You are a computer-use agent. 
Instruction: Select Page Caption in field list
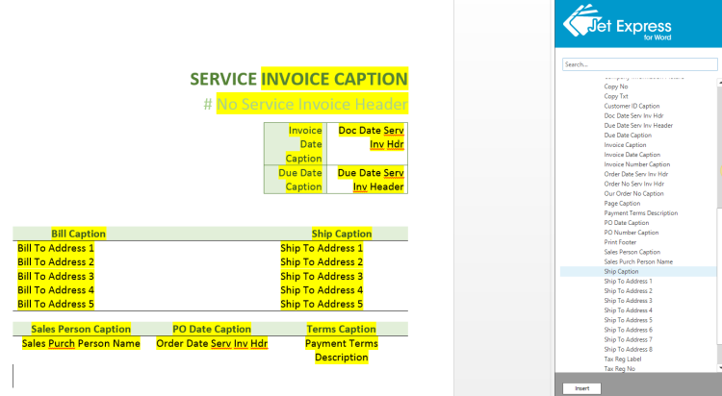[622, 204]
